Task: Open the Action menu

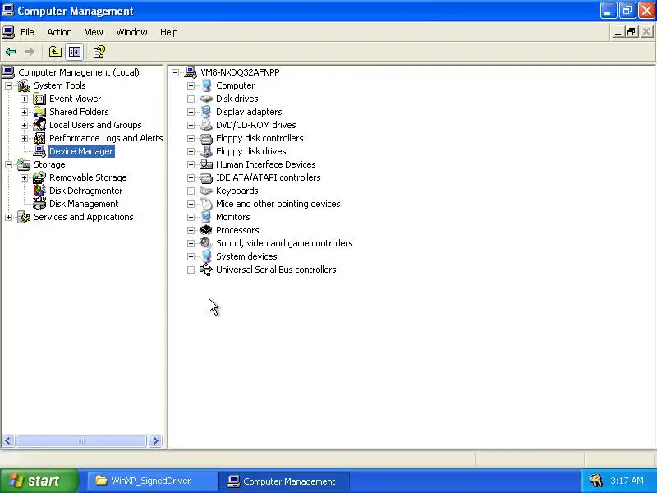Action: click(59, 32)
